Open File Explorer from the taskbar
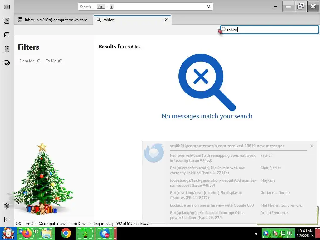The image size is (320, 240). (46, 233)
